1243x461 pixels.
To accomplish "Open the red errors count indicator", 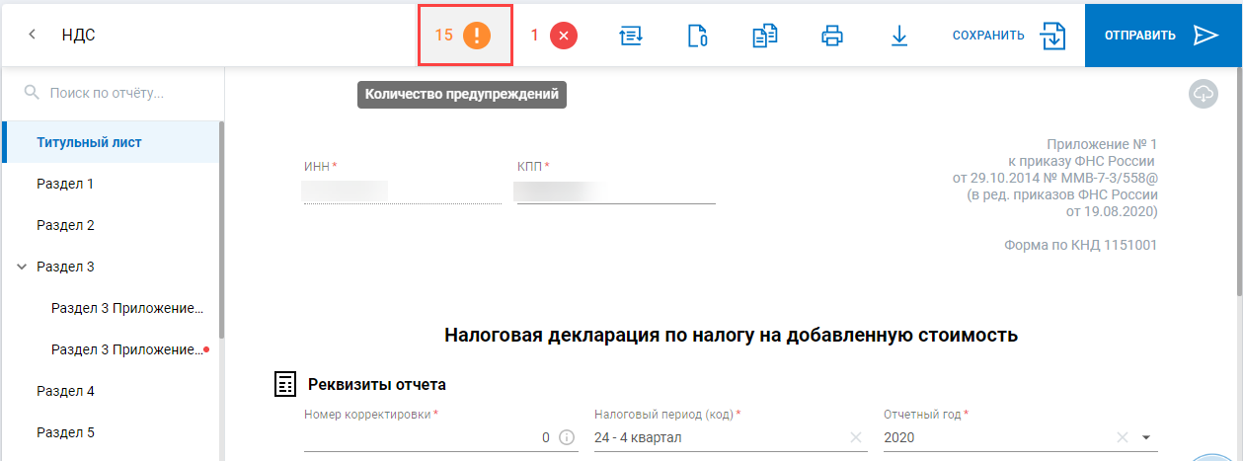I will pos(563,36).
